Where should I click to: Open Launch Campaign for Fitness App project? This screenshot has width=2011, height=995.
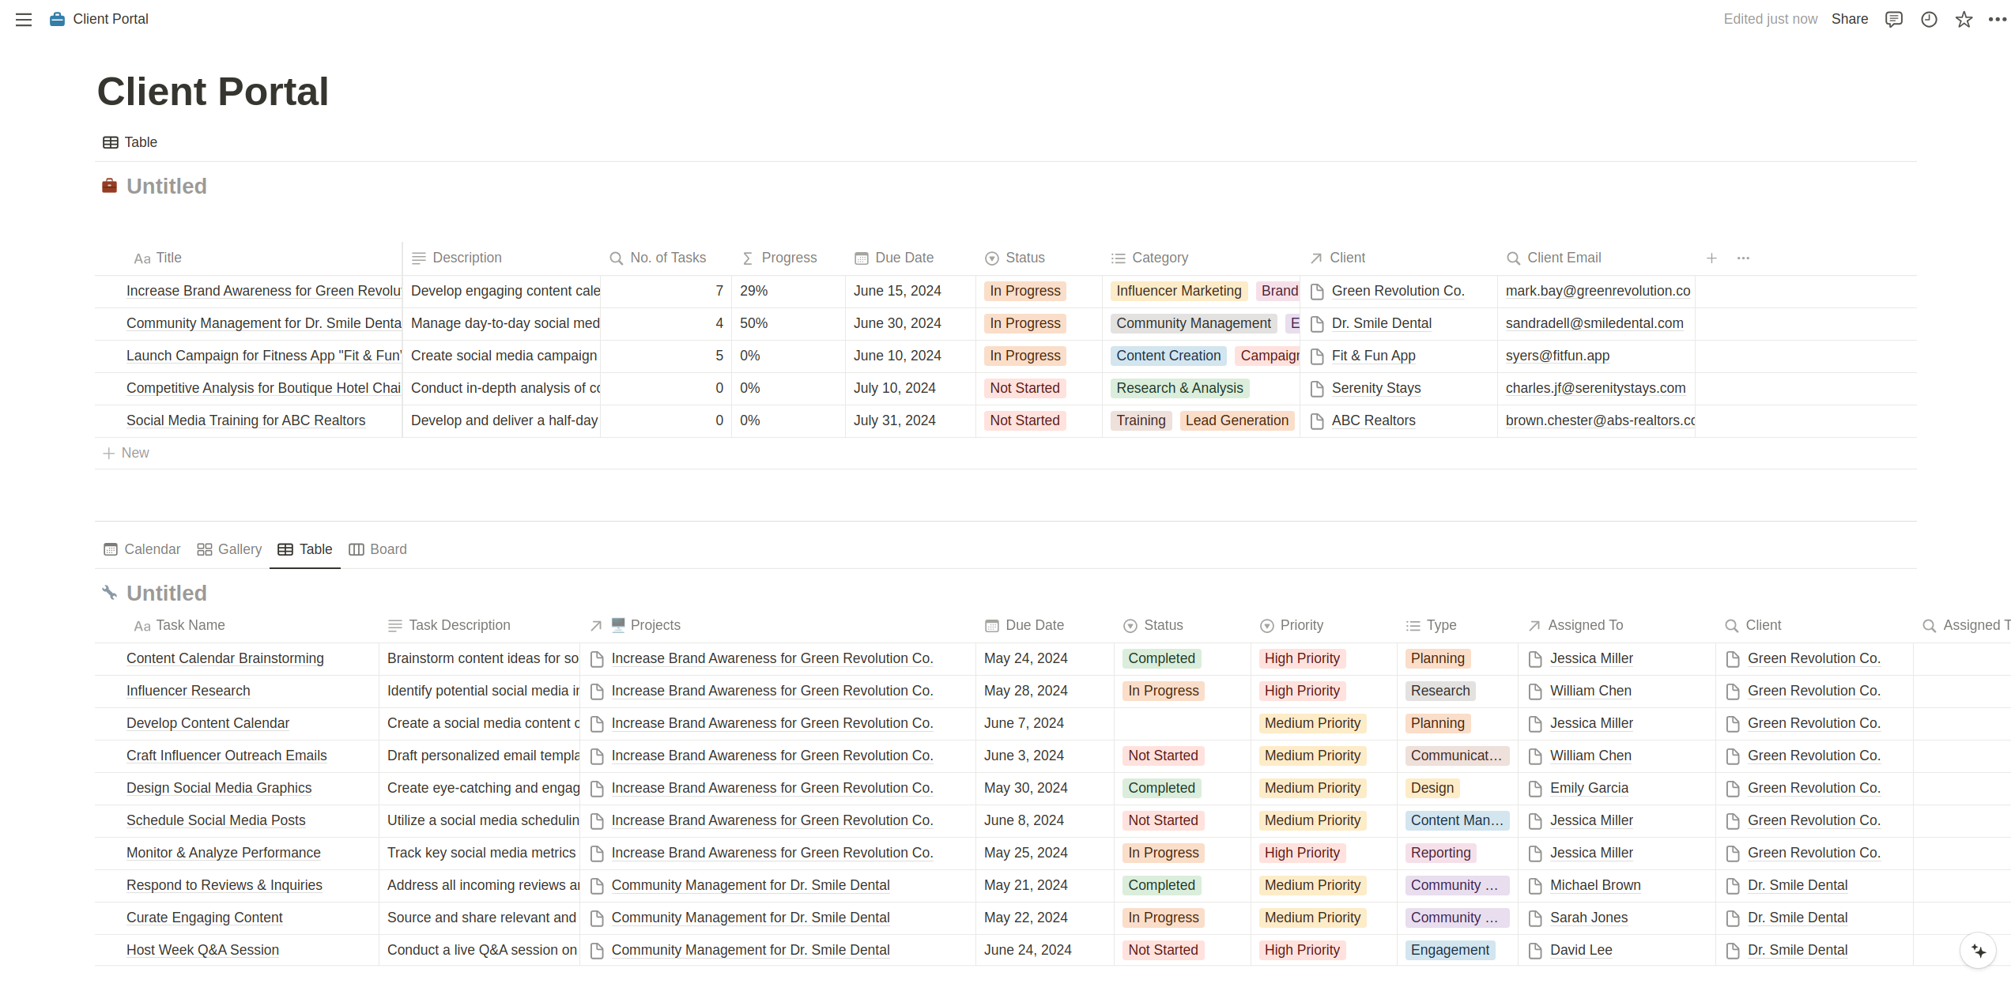click(263, 356)
